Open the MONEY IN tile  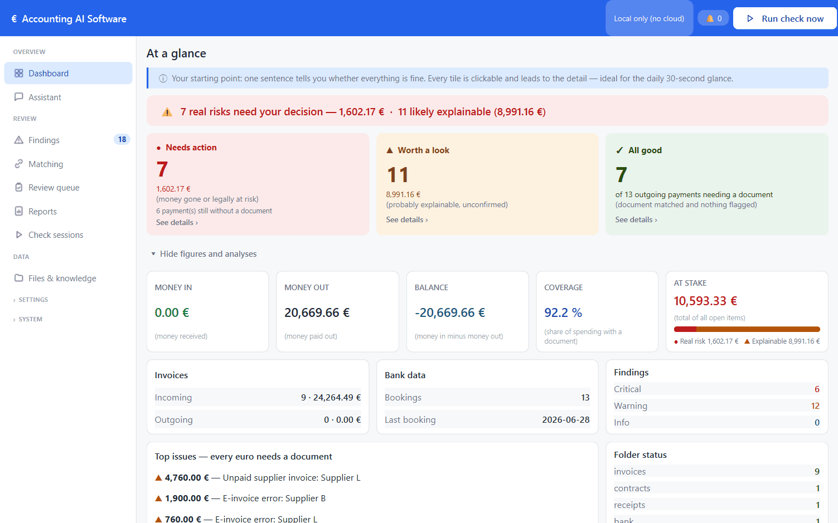click(x=207, y=311)
